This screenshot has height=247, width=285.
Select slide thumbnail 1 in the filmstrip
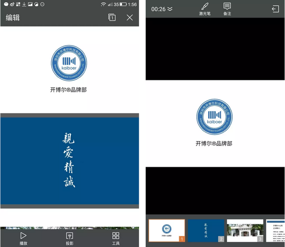tap(167, 231)
